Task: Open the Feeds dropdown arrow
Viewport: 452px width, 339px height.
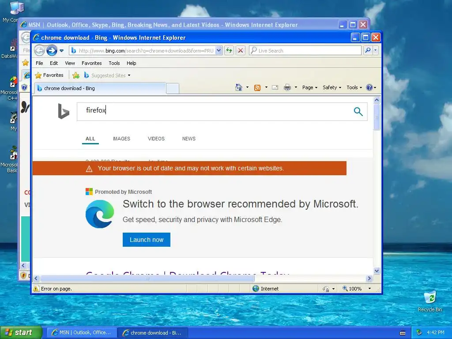Action: 266,87
